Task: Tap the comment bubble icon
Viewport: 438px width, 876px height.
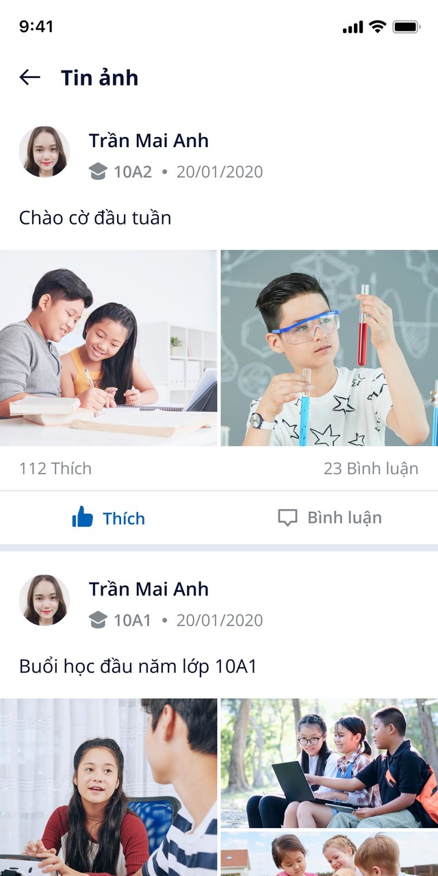Action: pyautogui.click(x=287, y=517)
